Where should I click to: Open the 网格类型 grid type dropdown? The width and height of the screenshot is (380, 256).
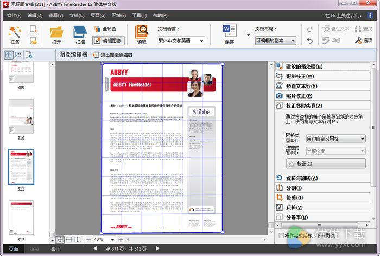335,139
